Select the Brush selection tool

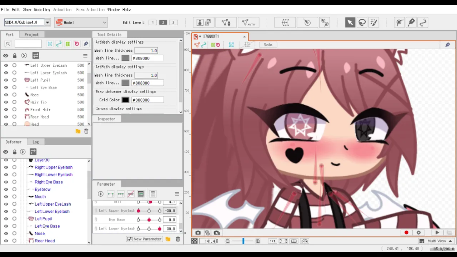click(x=374, y=22)
